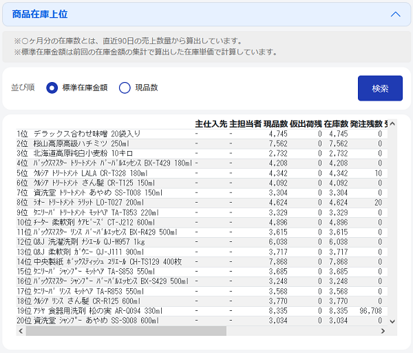Select row 13位 Q&J QJ-J111 900ml

pyautogui.click(x=202, y=252)
